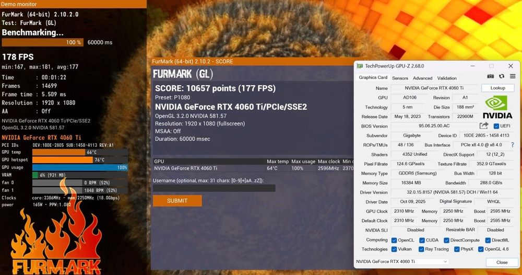Click the Bus Width 128 bit field

[495, 174]
